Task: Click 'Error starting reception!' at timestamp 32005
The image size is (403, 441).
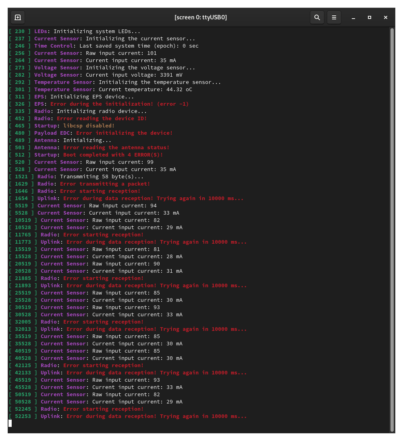Action: click(x=103, y=322)
